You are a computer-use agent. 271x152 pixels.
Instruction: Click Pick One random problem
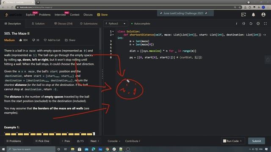coord(42,141)
